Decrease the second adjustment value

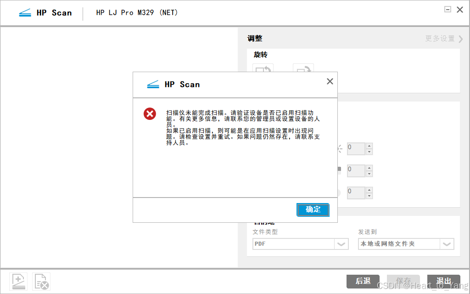369,174
